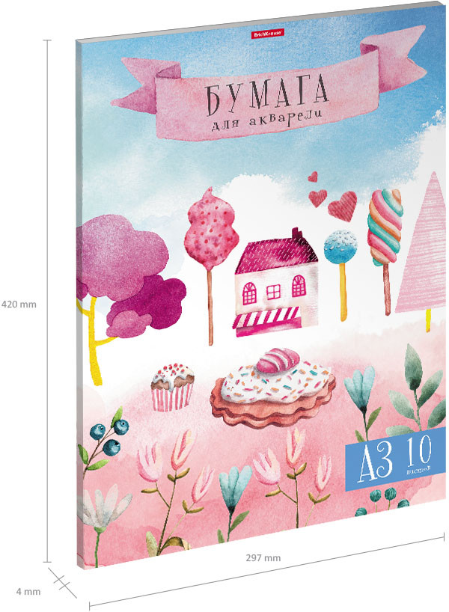Click the number 10 sheets label

[x=420, y=452]
